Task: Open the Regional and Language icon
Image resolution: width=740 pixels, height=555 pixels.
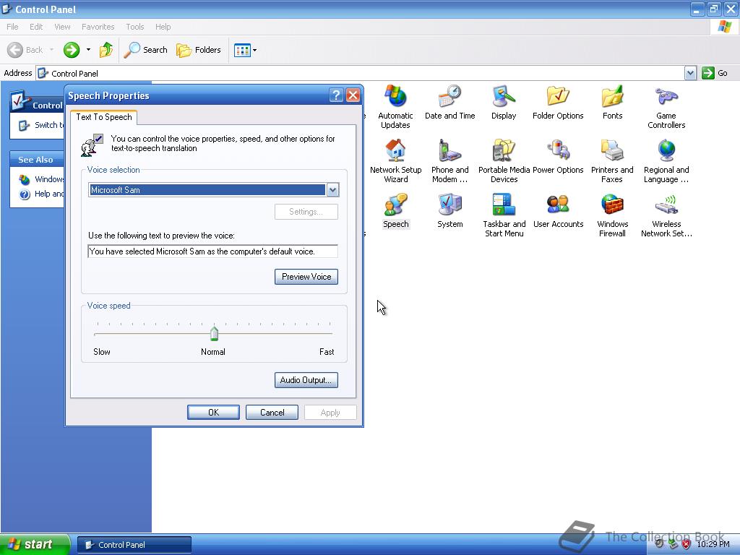Action: tap(666, 161)
